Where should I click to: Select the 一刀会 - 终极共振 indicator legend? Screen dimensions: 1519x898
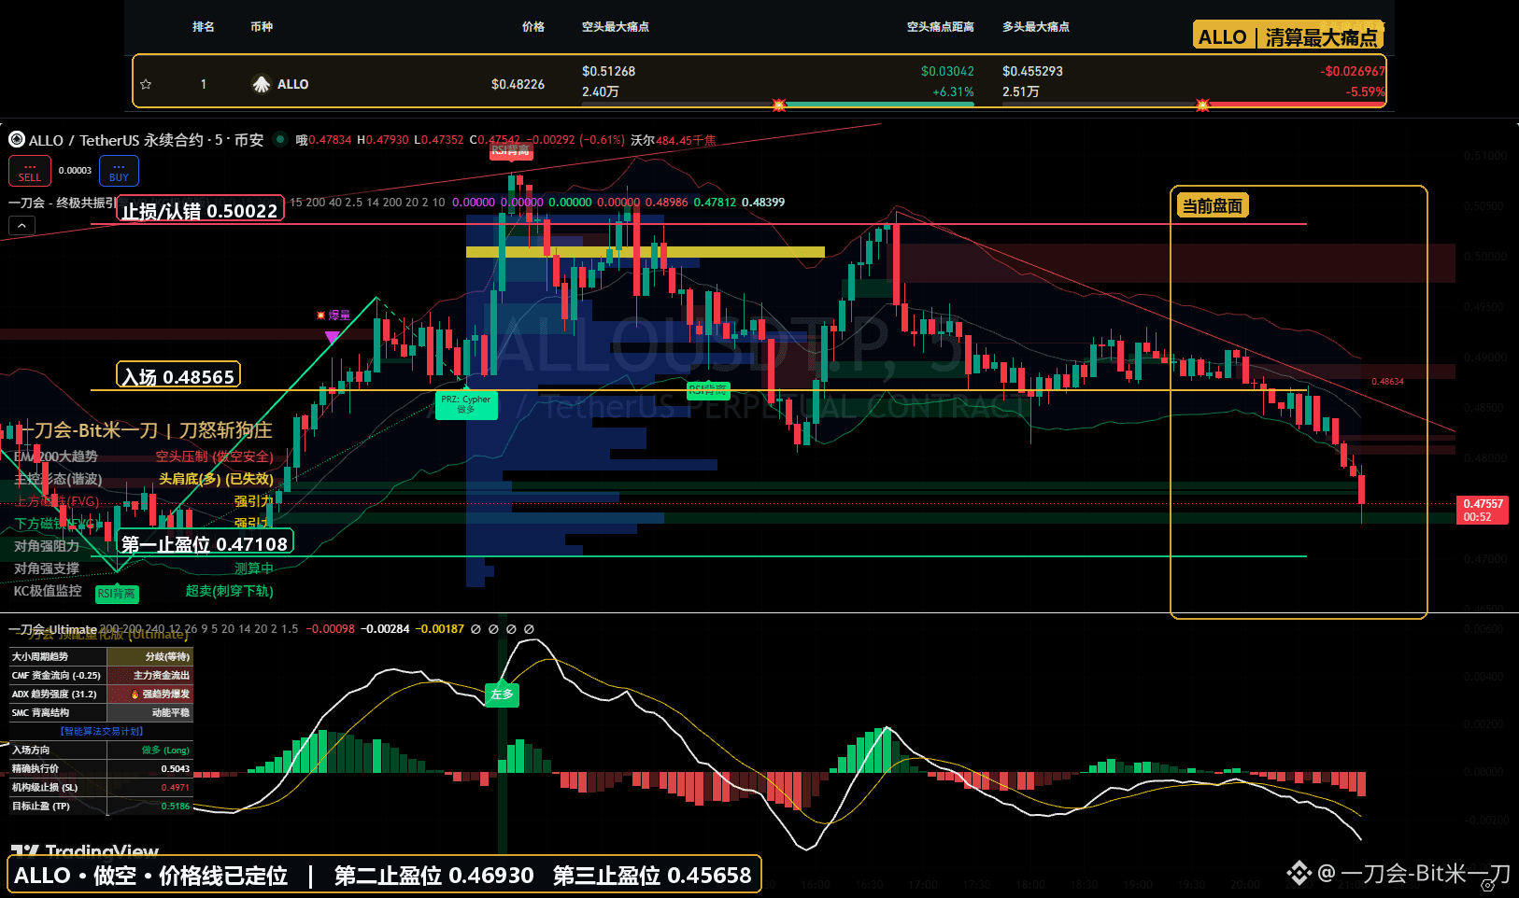[62, 203]
